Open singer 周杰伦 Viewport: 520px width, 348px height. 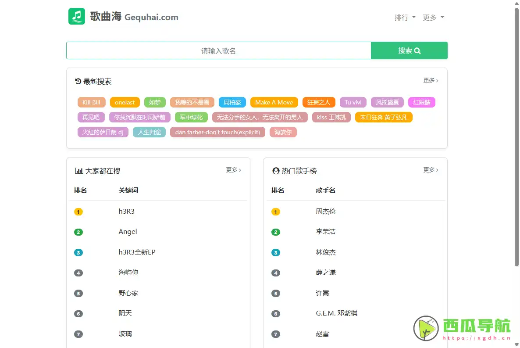(x=326, y=212)
